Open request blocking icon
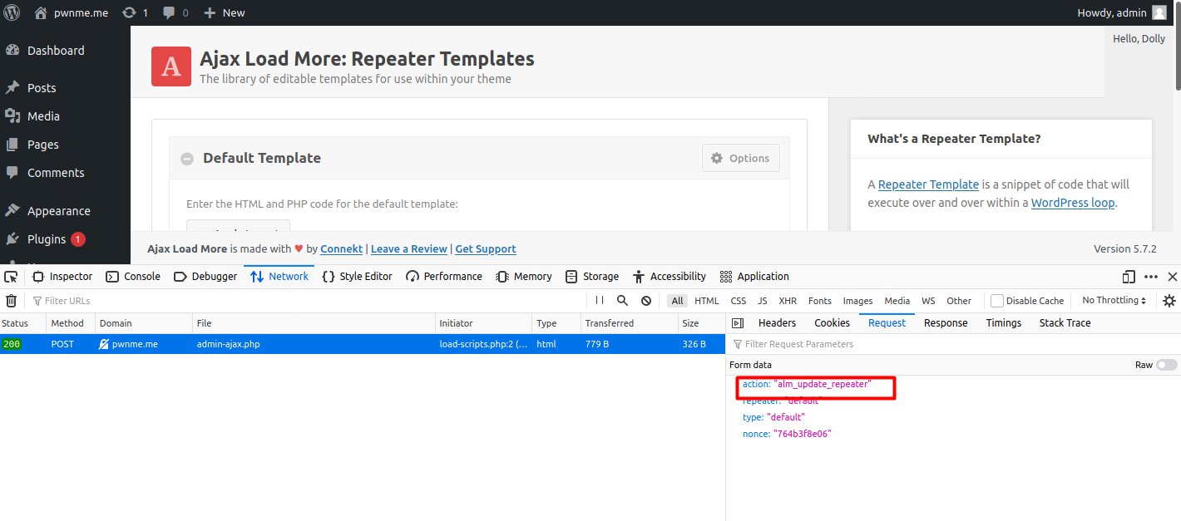1181x521 pixels. [646, 301]
